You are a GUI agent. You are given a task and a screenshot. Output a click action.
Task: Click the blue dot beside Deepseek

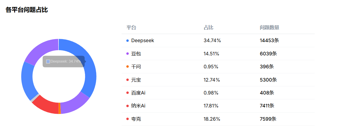pos(128,41)
